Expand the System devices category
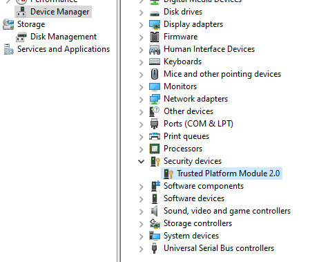The height and width of the screenshot is (262, 310). (x=141, y=236)
